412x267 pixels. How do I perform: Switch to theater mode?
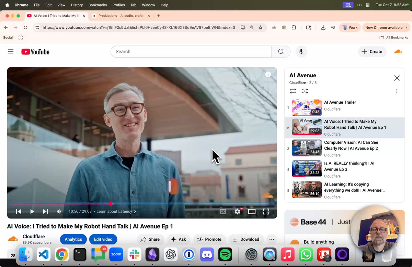(252, 212)
